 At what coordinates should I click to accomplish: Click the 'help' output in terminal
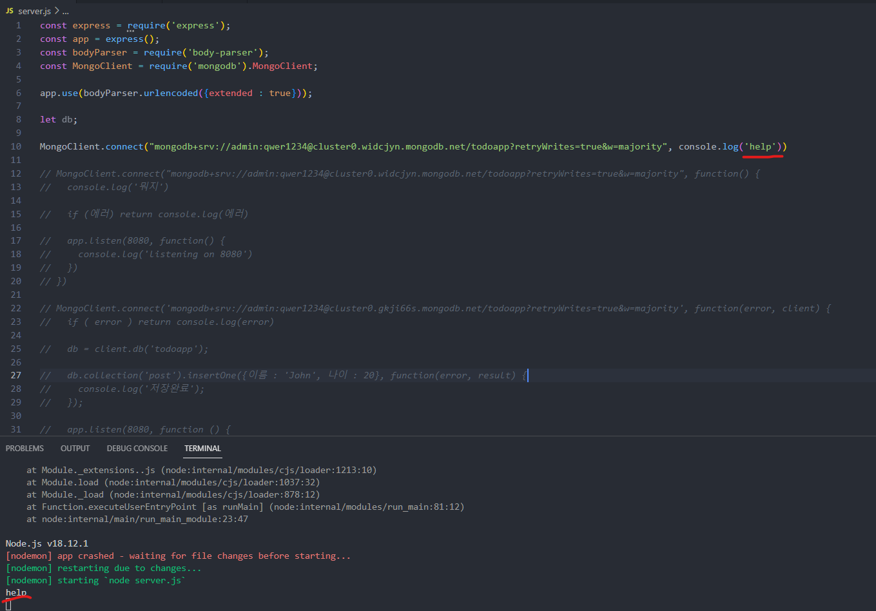(16, 593)
